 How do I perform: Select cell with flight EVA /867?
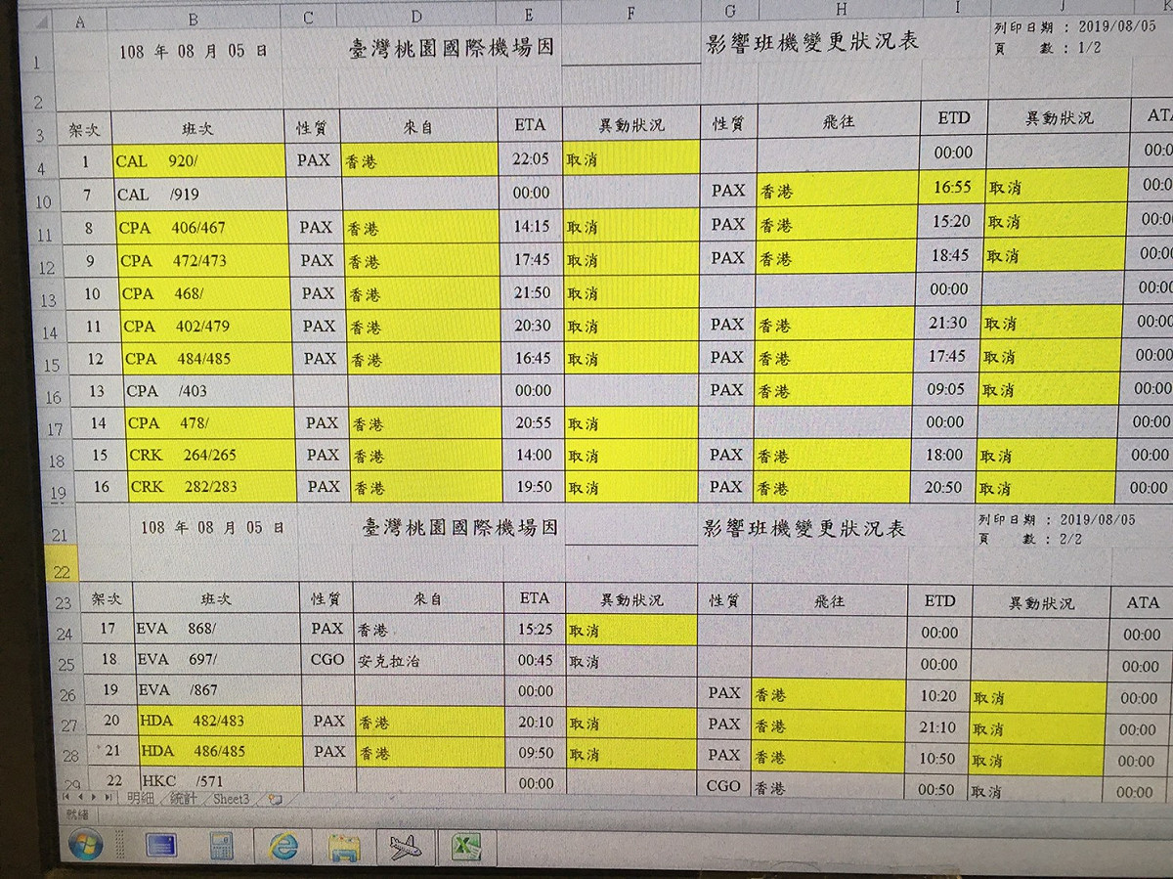218,690
